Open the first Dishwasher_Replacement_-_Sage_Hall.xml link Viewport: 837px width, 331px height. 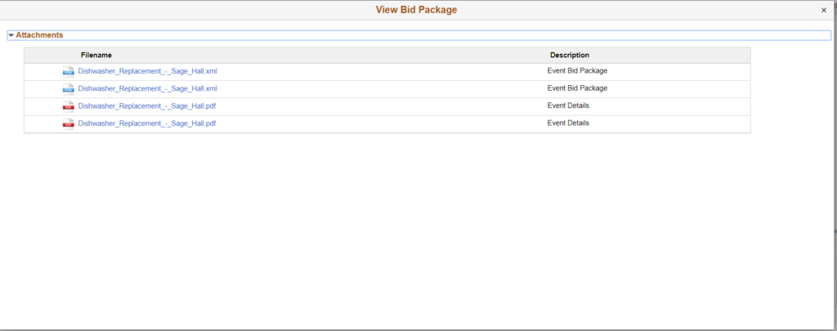147,71
